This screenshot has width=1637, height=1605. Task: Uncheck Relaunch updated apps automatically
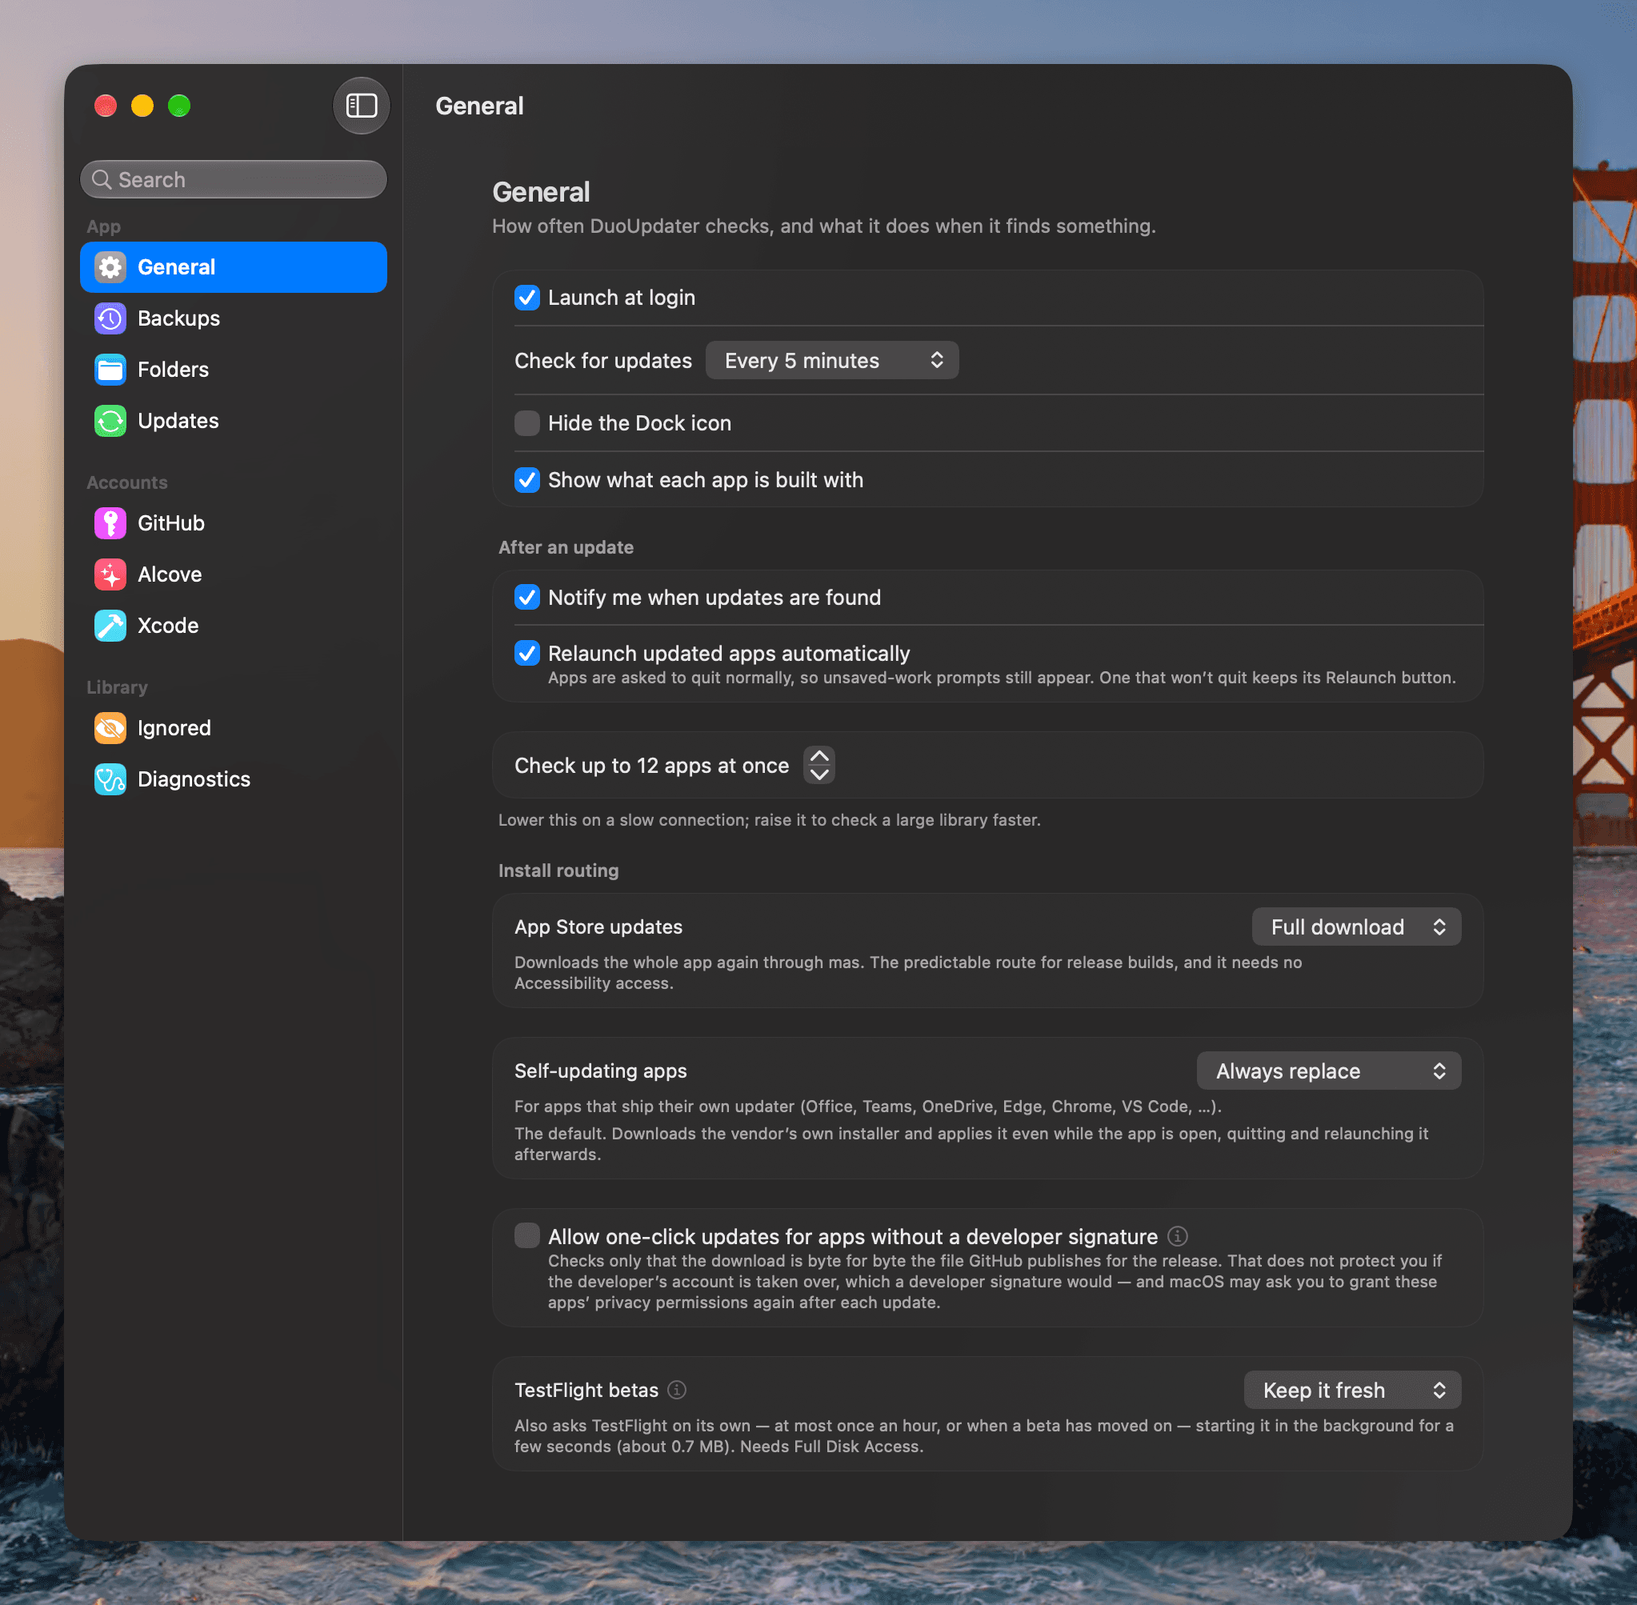(526, 654)
